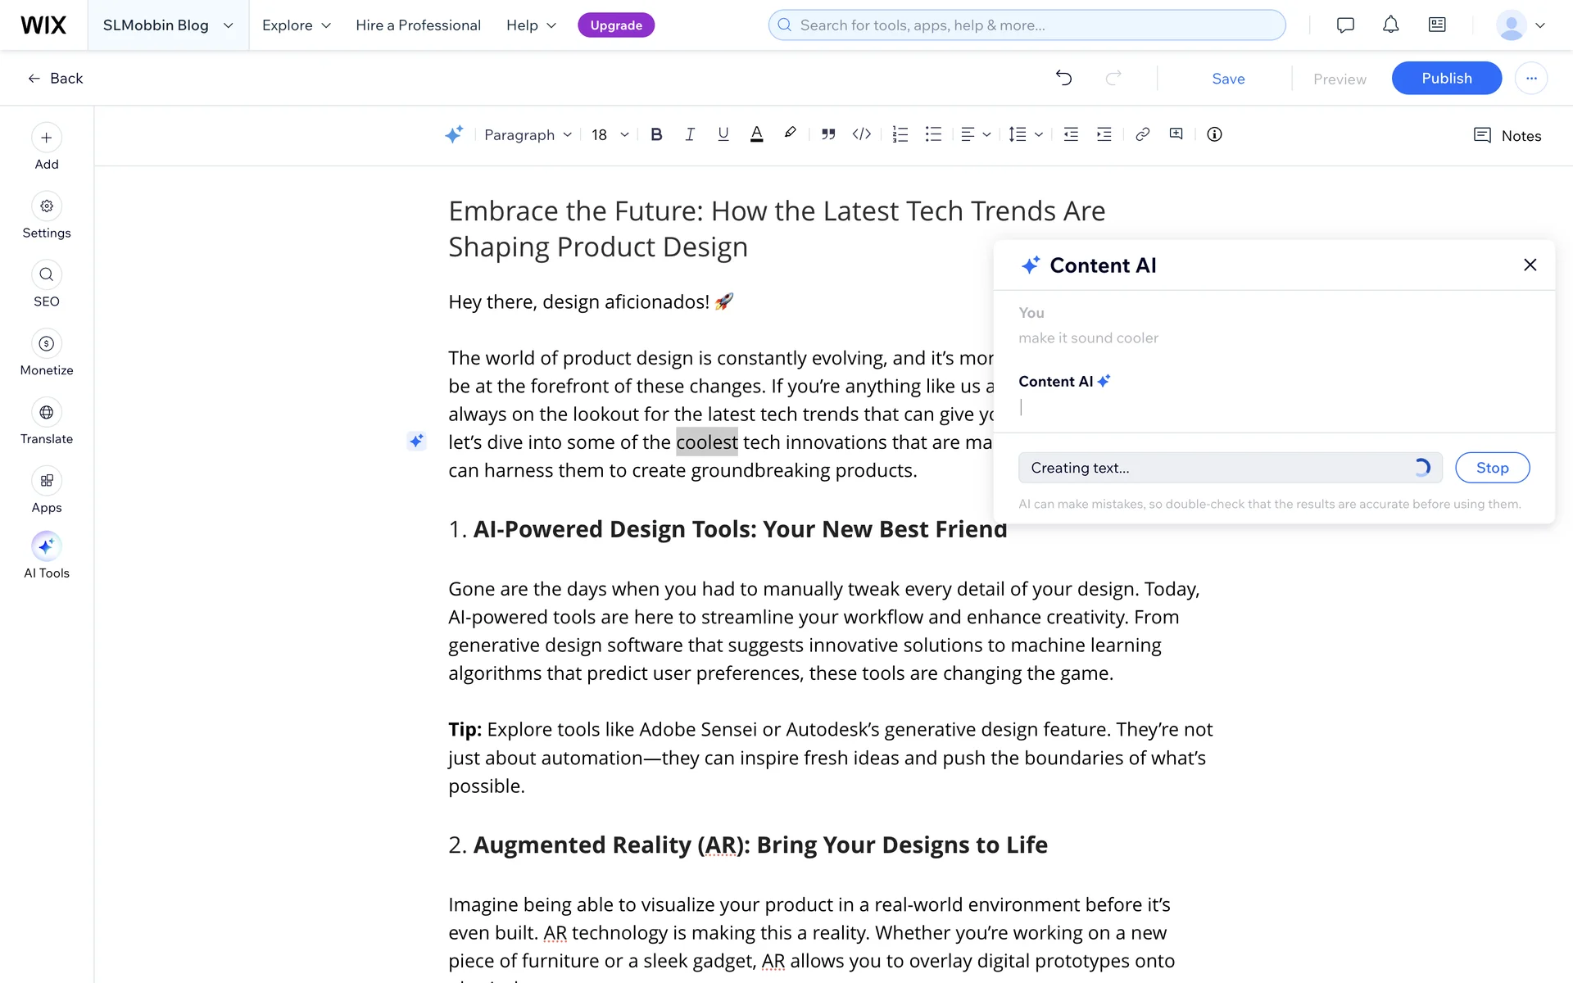Click the undo arrow icon
1573x983 pixels.
(x=1063, y=78)
